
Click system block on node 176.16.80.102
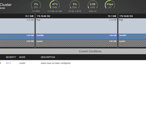76,43
